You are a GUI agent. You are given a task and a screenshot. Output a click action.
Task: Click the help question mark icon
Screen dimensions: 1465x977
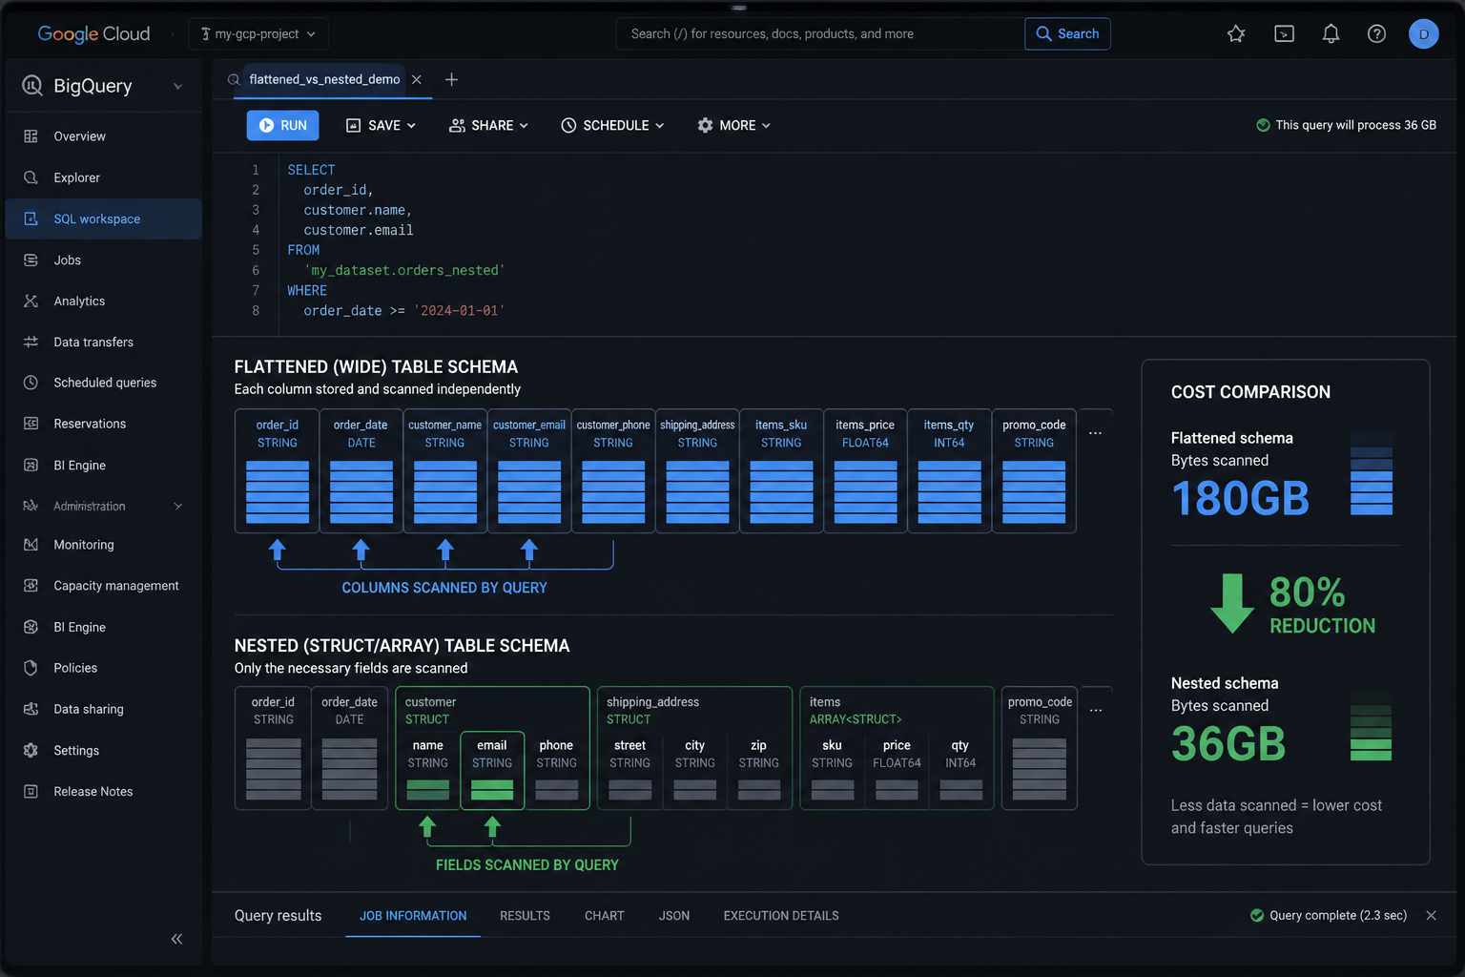pos(1376,34)
